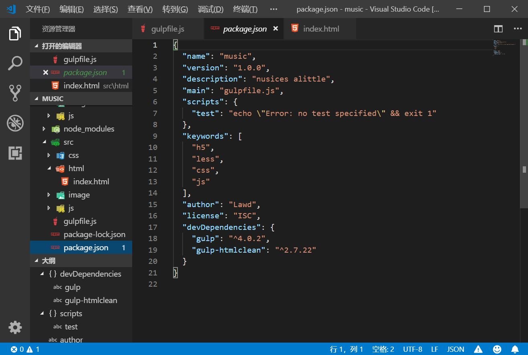Open the hidden menu bar items ellipsis
The width and height of the screenshot is (528, 355).
274,9
